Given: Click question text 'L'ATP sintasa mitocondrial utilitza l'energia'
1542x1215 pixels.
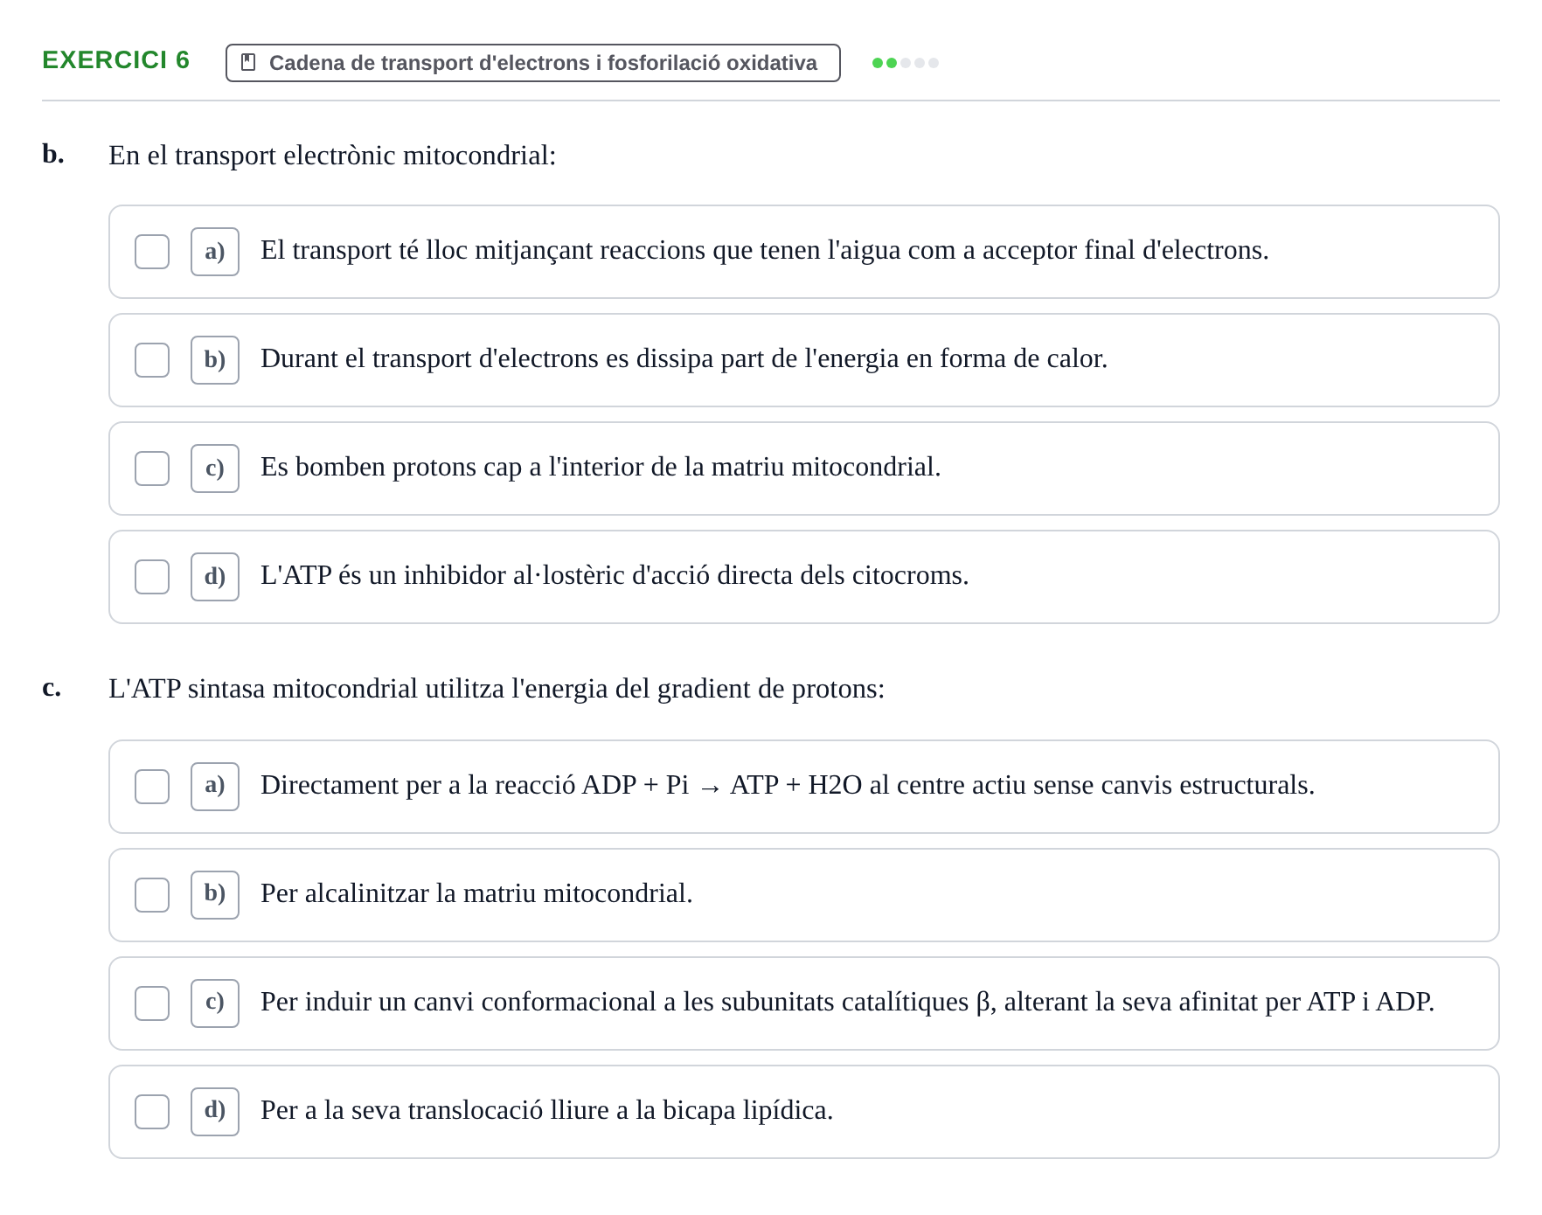Looking at the screenshot, I should coord(497,689).
